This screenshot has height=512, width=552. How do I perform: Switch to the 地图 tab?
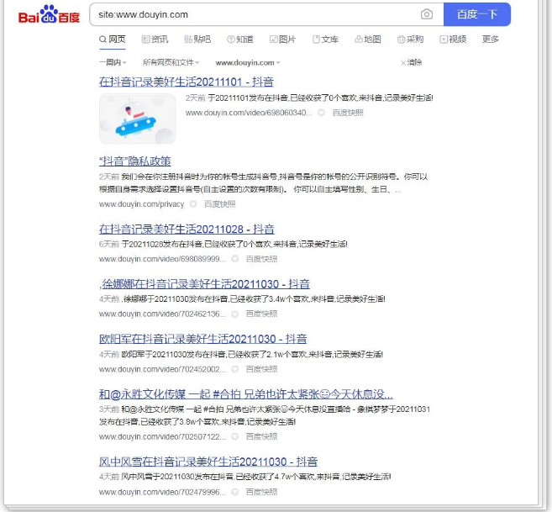coord(368,40)
